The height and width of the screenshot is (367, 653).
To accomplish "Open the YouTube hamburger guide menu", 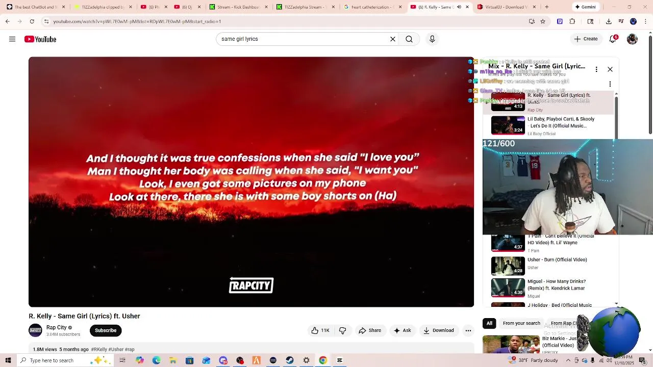I will click(12, 39).
